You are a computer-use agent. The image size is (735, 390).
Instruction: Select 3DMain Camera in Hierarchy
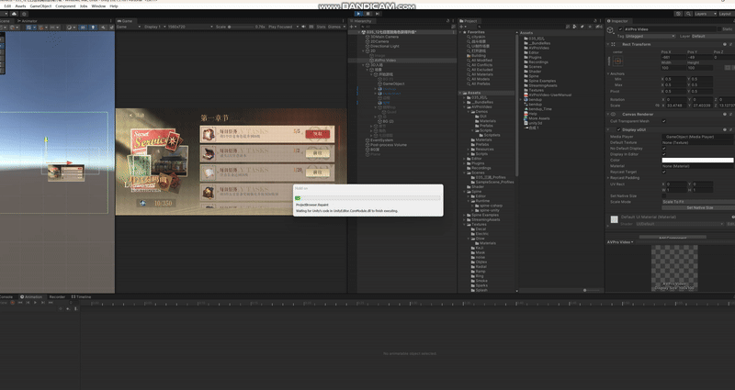[384, 37]
